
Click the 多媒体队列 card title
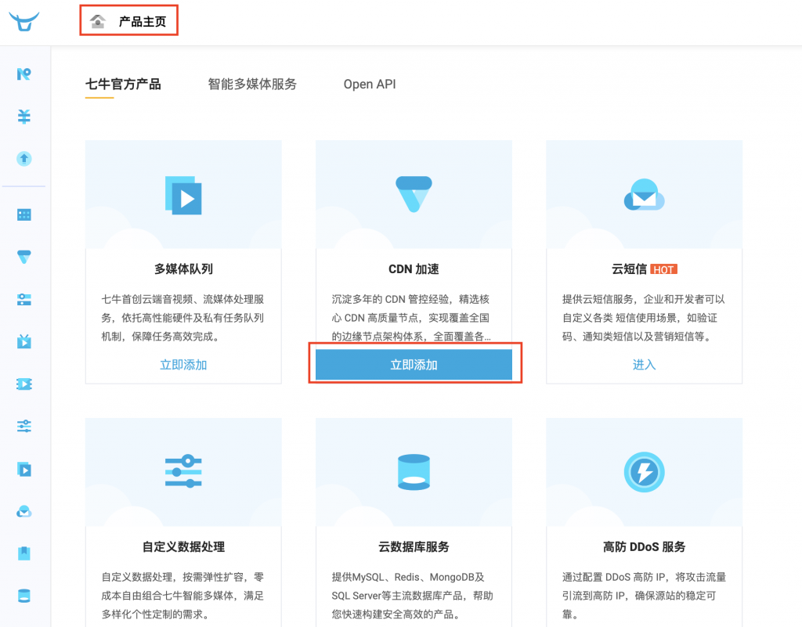[x=183, y=269]
